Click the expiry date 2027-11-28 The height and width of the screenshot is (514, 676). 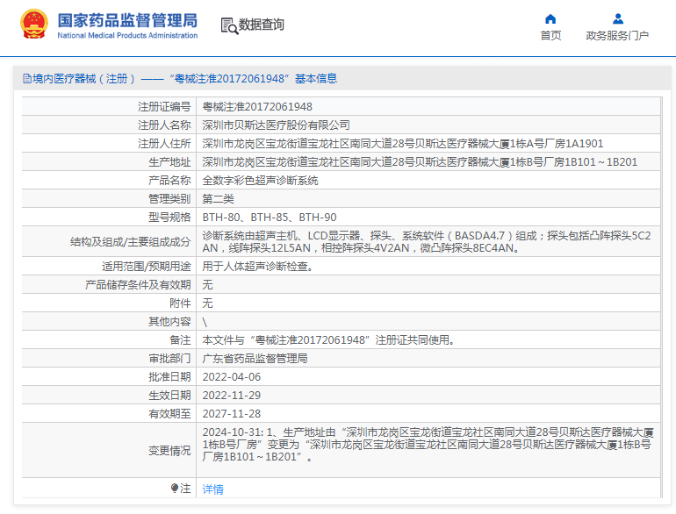[231, 413]
